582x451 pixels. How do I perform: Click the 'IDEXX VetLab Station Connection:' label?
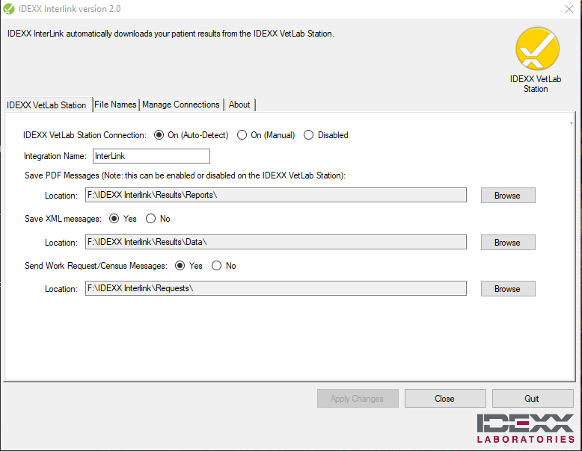(x=85, y=135)
